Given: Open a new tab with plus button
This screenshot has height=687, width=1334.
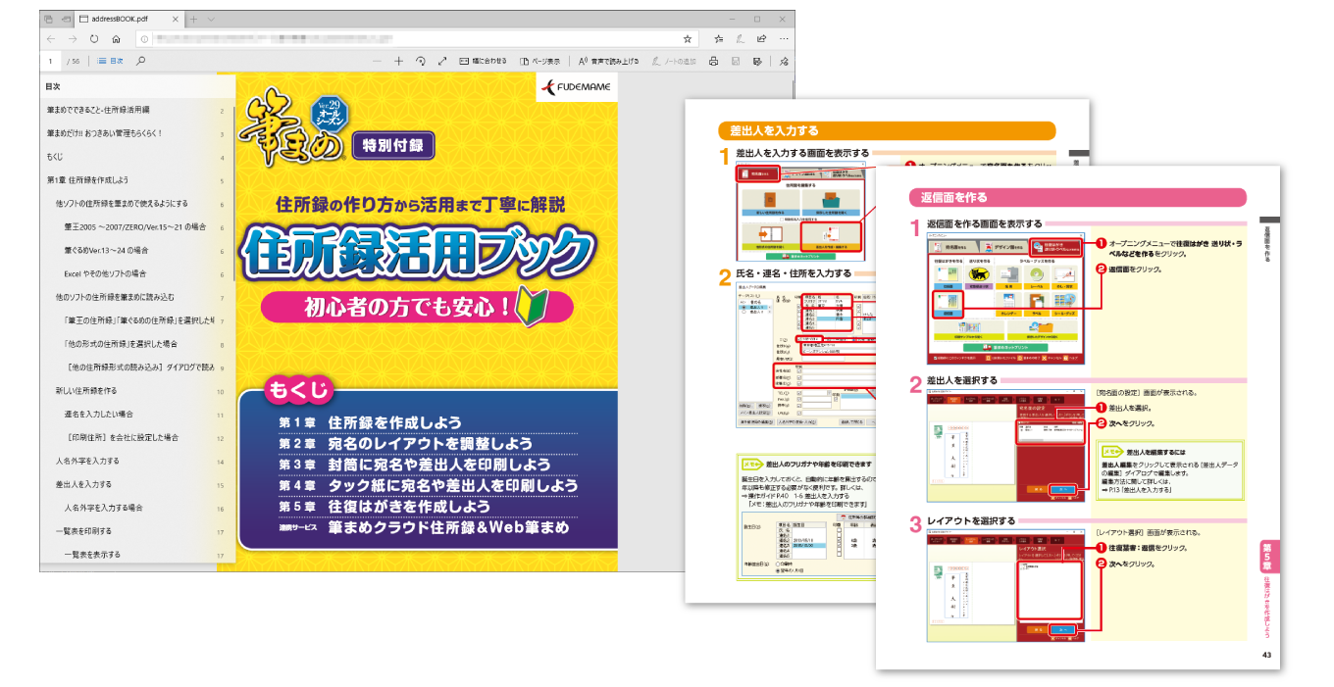Looking at the screenshot, I should pyautogui.click(x=194, y=19).
